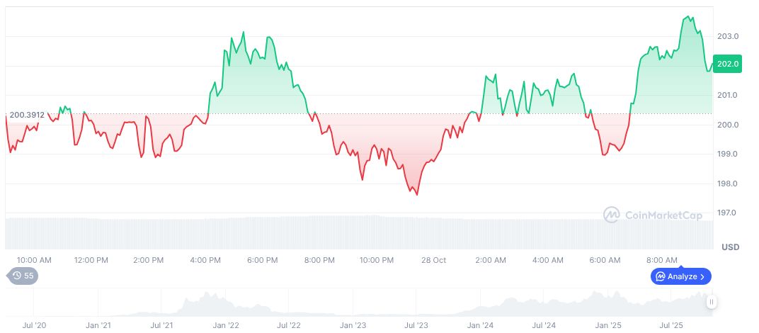Jump to Jul '23 in the navigator
Image resolution: width=759 pixels, height=333 pixels.
click(416, 325)
